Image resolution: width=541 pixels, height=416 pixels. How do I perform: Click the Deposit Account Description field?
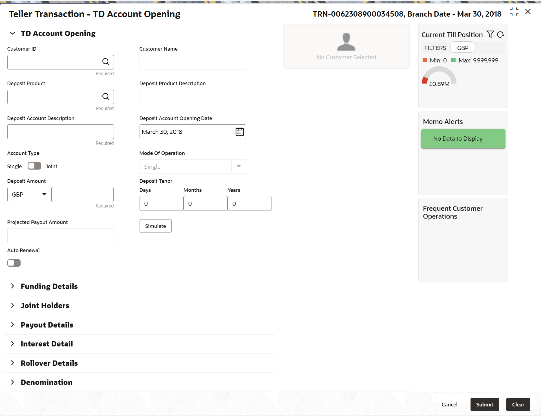[x=60, y=132]
